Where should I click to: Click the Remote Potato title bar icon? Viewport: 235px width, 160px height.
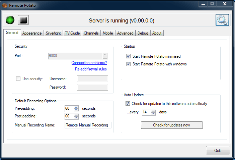pyautogui.click(x=5, y=5)
